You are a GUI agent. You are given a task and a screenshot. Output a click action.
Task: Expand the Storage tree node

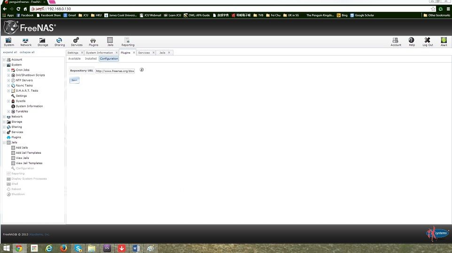(4, 122)
